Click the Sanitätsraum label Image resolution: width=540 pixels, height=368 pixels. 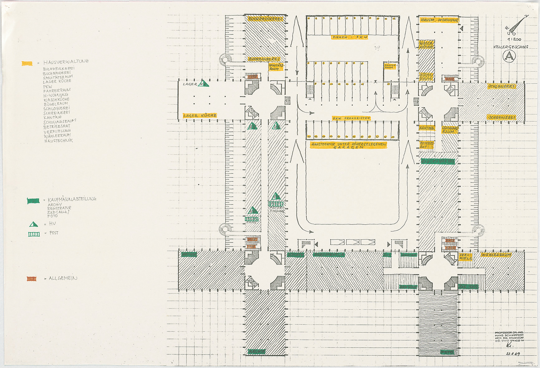(275, 67)
